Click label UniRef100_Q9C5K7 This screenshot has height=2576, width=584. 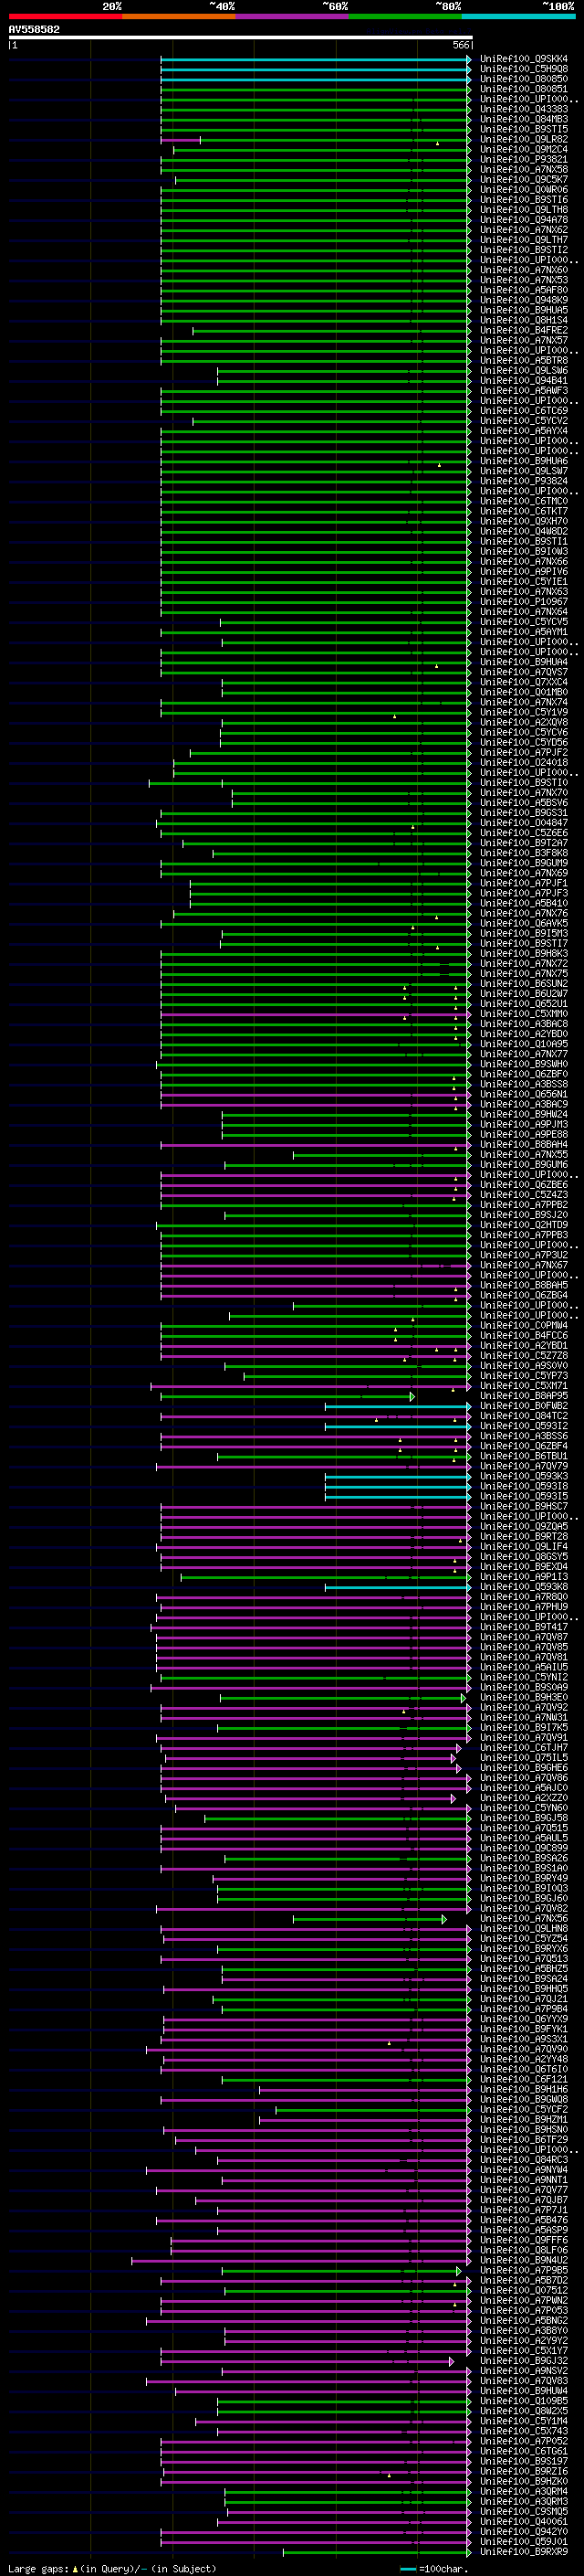click(524, 180)
